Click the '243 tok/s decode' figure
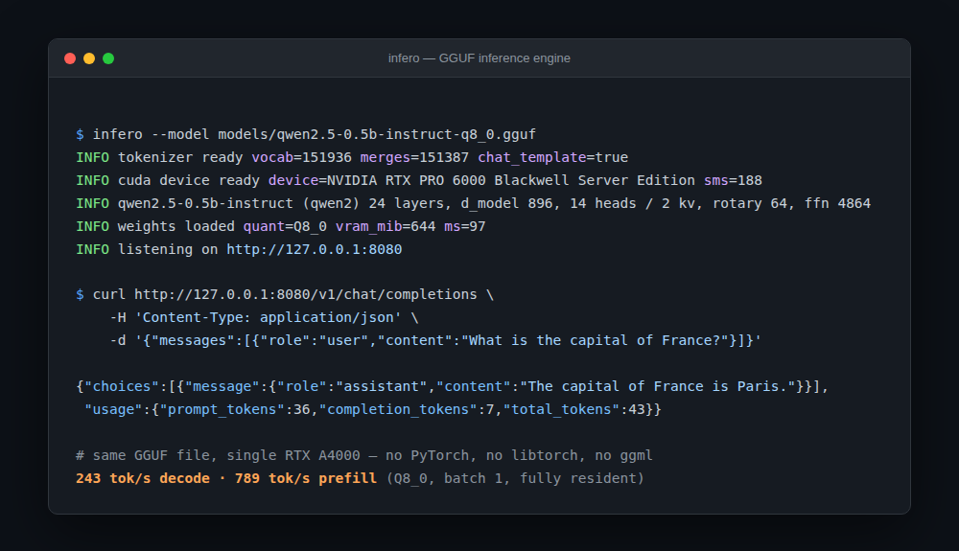 pos(143,478)
